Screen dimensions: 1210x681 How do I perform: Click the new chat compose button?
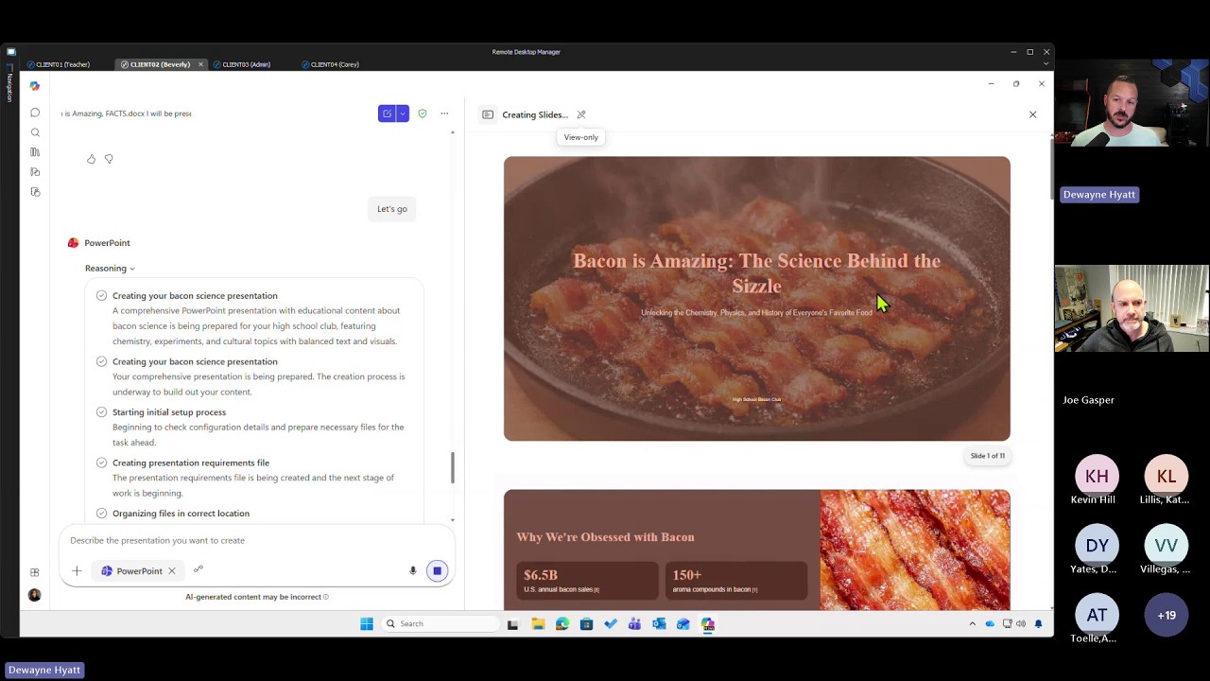pos(387,113)
